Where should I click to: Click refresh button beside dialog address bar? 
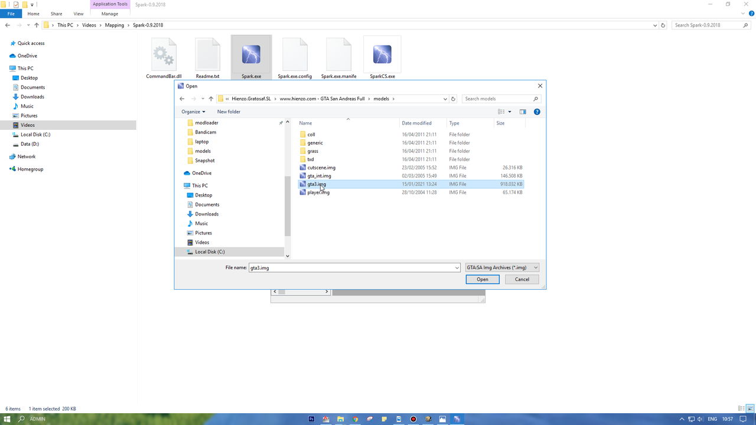click(x=454, y=99)
